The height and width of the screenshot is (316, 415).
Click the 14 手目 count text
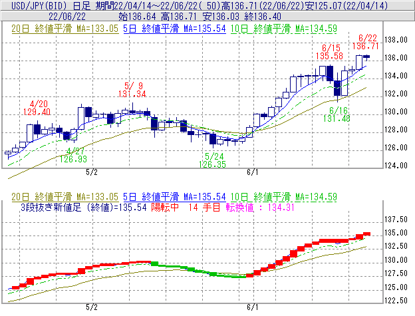[x=204, y=207]
